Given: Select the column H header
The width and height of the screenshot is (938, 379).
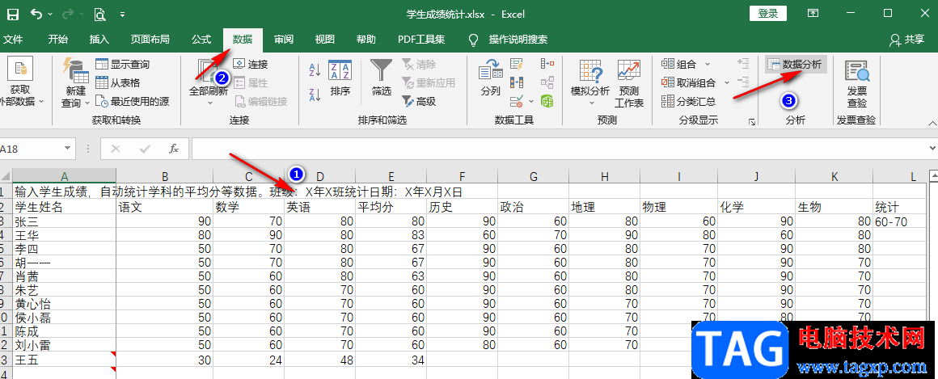Looking at the screenshot, I should (604, 176).
